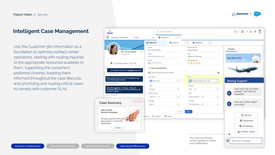This screenshot has width=275, height=155.
Task: Click the Details button in Case Summary
Action: tap(118, 128)
